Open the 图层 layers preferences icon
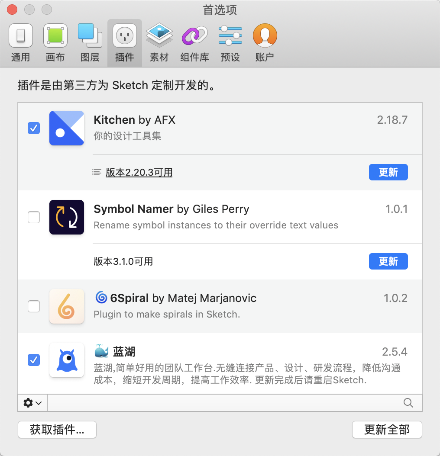 point(90,35)
